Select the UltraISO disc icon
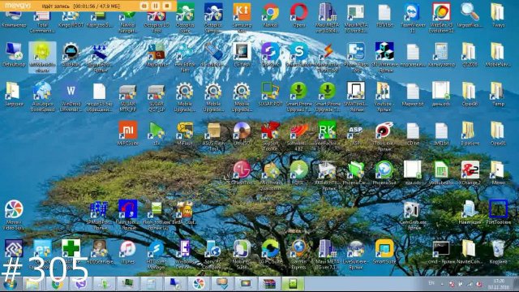Image resolution: width=519 pixels, height=292 pixels. click(242, 134)
